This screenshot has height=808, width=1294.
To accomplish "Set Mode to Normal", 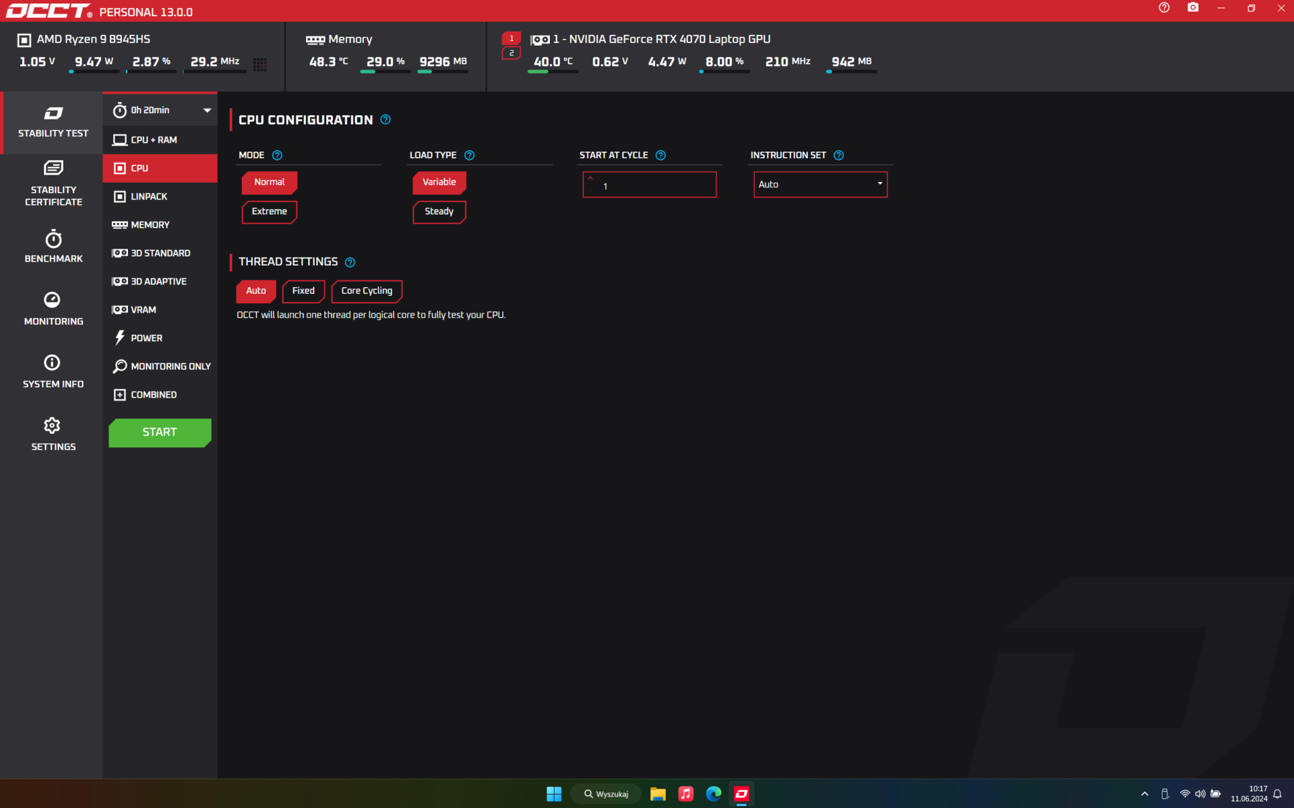I will (270, 183).
